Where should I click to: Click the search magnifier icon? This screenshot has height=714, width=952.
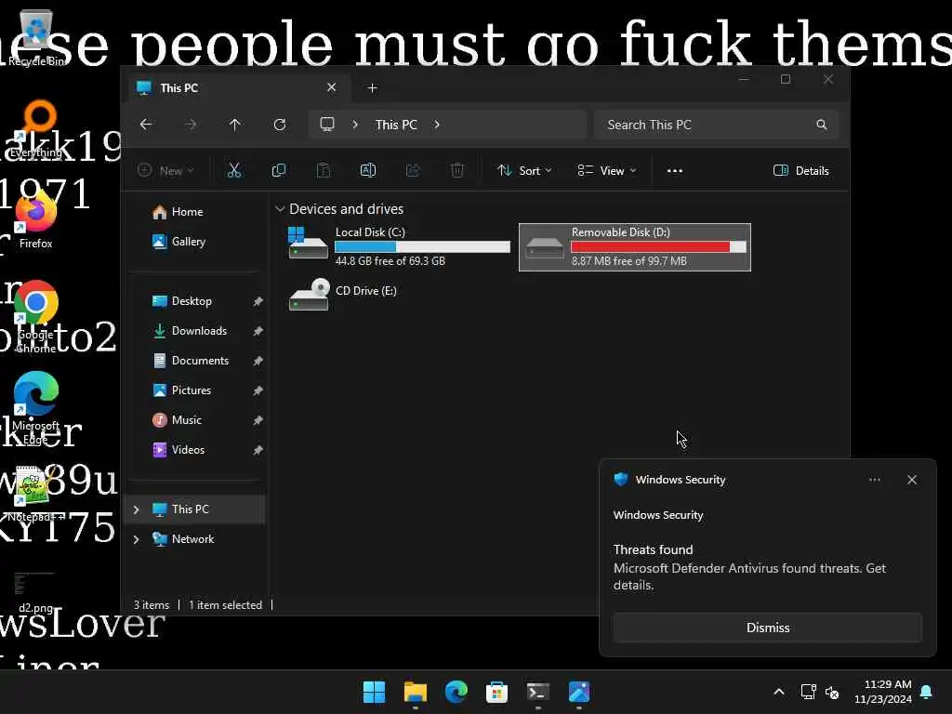click(x=822, y=125)
